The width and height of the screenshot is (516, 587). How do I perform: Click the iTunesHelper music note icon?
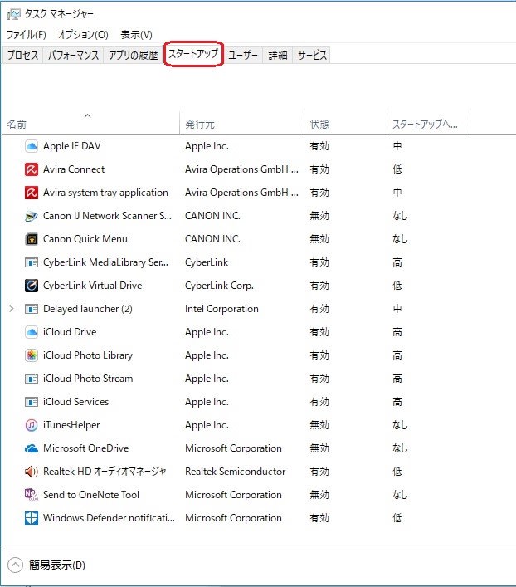(32, 425)
